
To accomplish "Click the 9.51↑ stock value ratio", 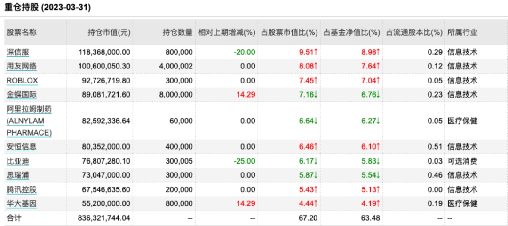I will click(309, 53).
